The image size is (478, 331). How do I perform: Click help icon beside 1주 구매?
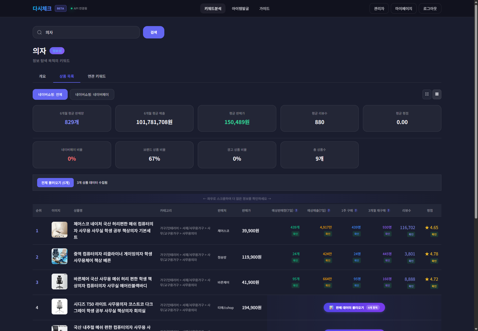[356, 210]
